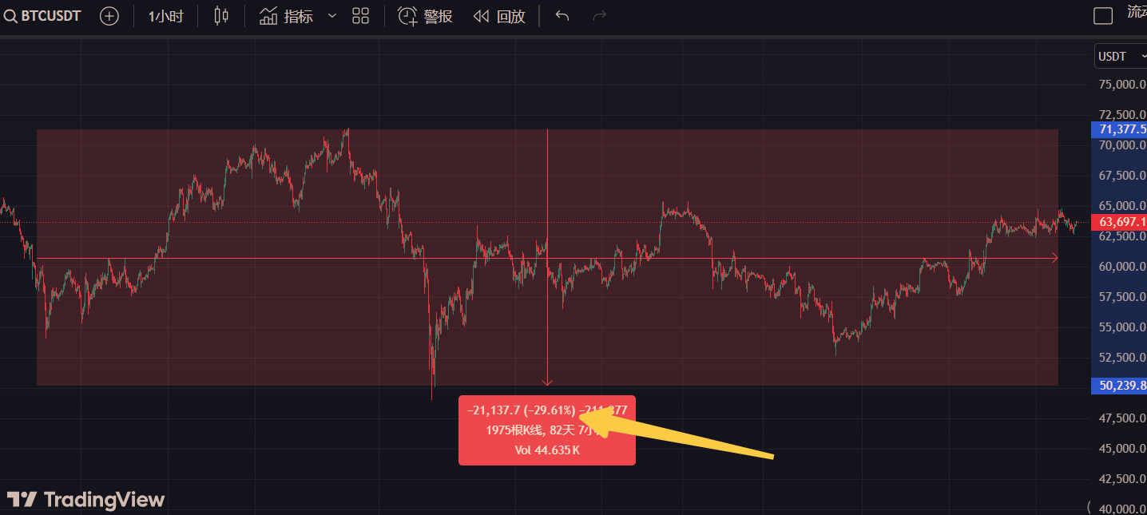
Task: Open the USDT currency dropdown
Action: pos(1120,56)
